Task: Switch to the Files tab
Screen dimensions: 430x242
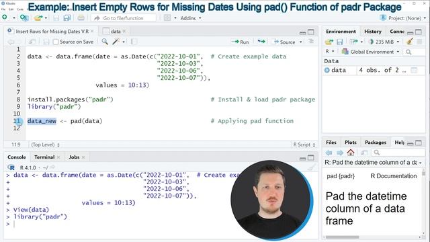Action: pos(331,142)
